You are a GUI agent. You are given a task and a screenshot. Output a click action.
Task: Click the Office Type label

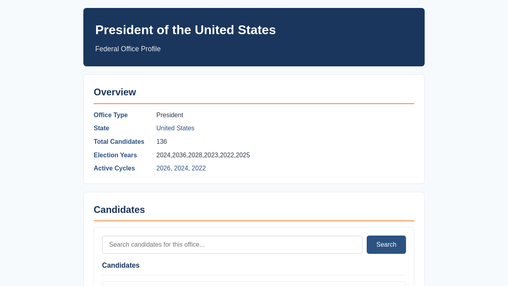coord(111,115)
